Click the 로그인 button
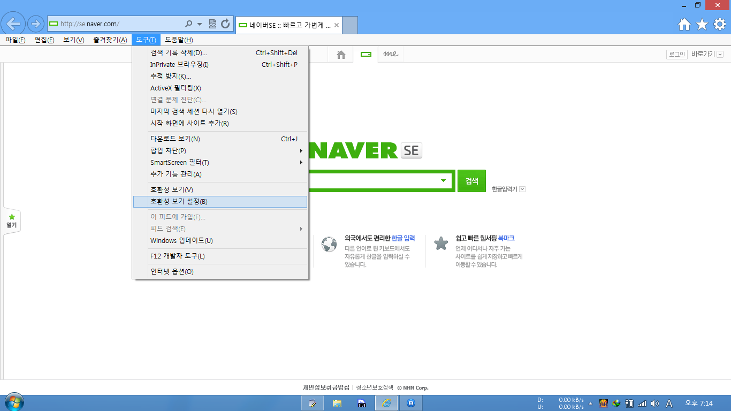 pos(676,54)
